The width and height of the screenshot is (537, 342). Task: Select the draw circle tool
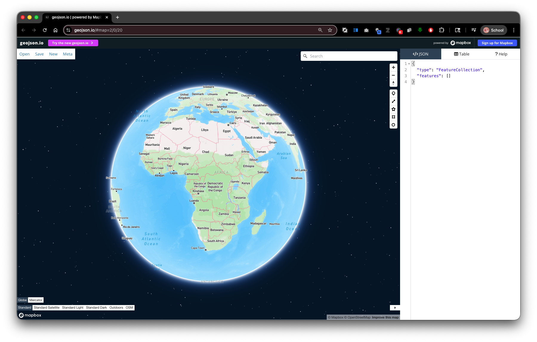click(x=393, y=125)
